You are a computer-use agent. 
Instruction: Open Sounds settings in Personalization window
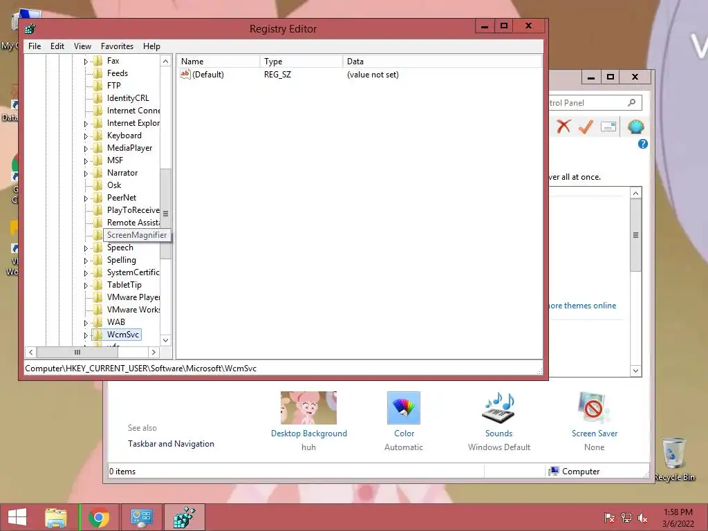click(499, 433)
